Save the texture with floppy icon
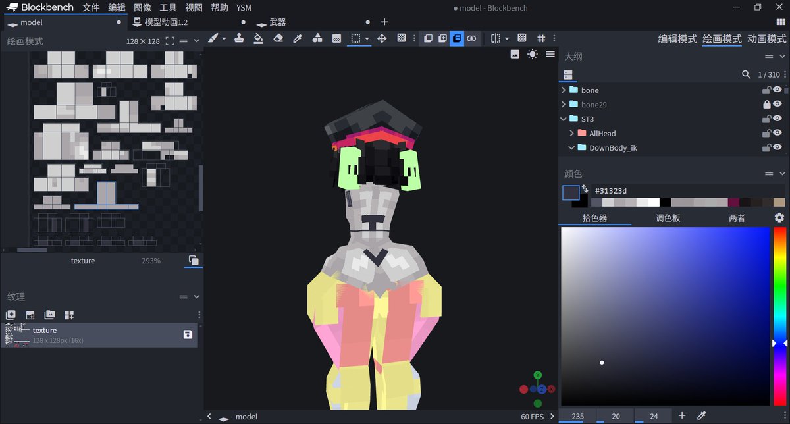790x424 pixels. (188, 334)
